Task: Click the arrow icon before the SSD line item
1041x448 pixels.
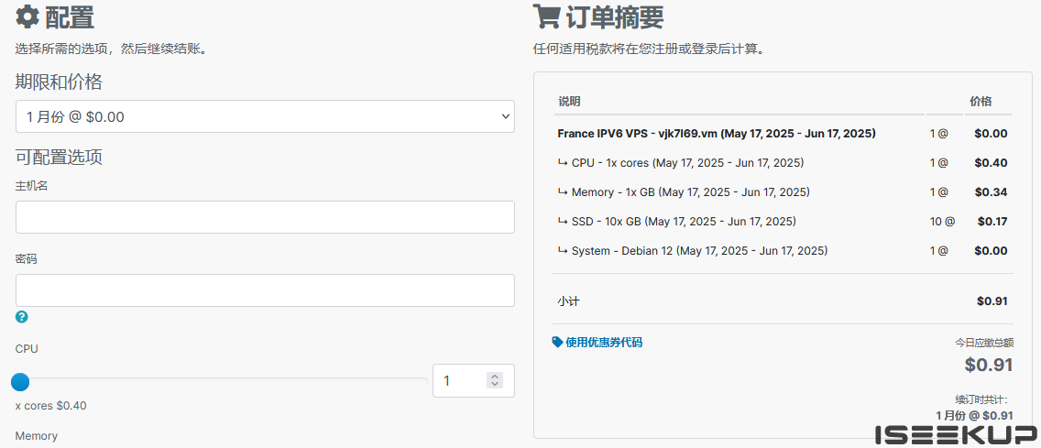Action: tap(563, 222)
